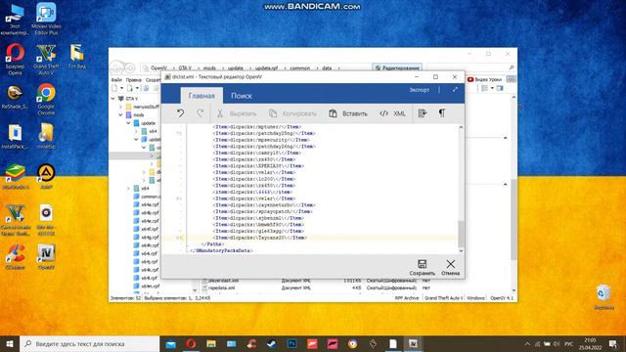The height and width of the screenshot is (352, 626).
Task: Expand the menyooStuff folder
Action: (120, 107)
